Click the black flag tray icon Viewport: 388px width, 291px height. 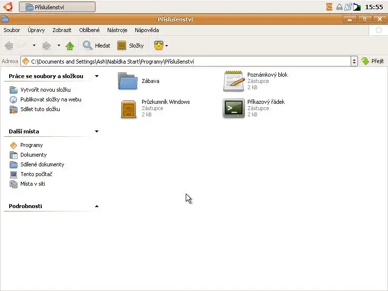click(356, 7)
